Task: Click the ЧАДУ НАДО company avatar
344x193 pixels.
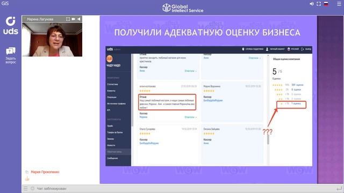Action: click(110, 58)
